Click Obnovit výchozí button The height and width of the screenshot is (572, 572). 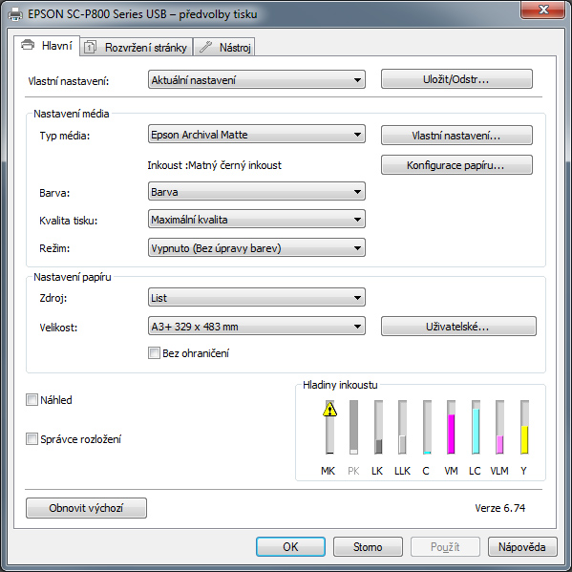pos(87,508)
